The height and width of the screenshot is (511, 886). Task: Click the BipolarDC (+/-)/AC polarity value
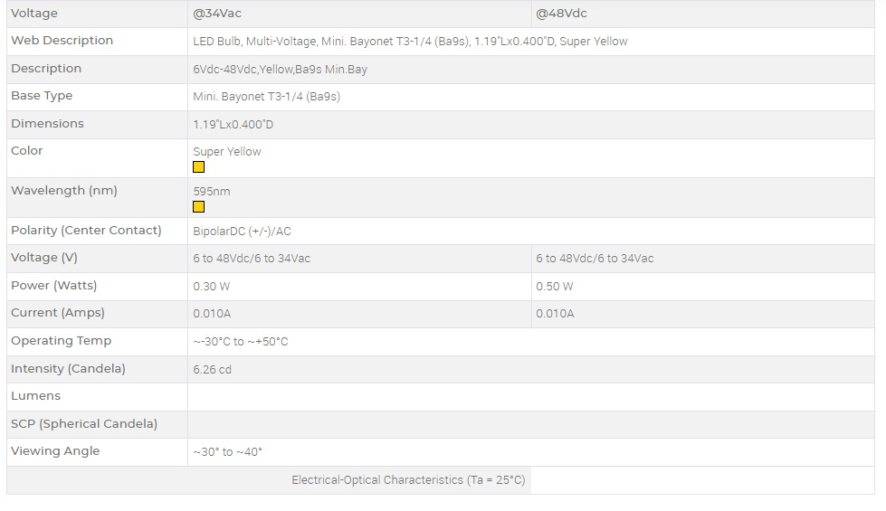click(x=242, y=231)
